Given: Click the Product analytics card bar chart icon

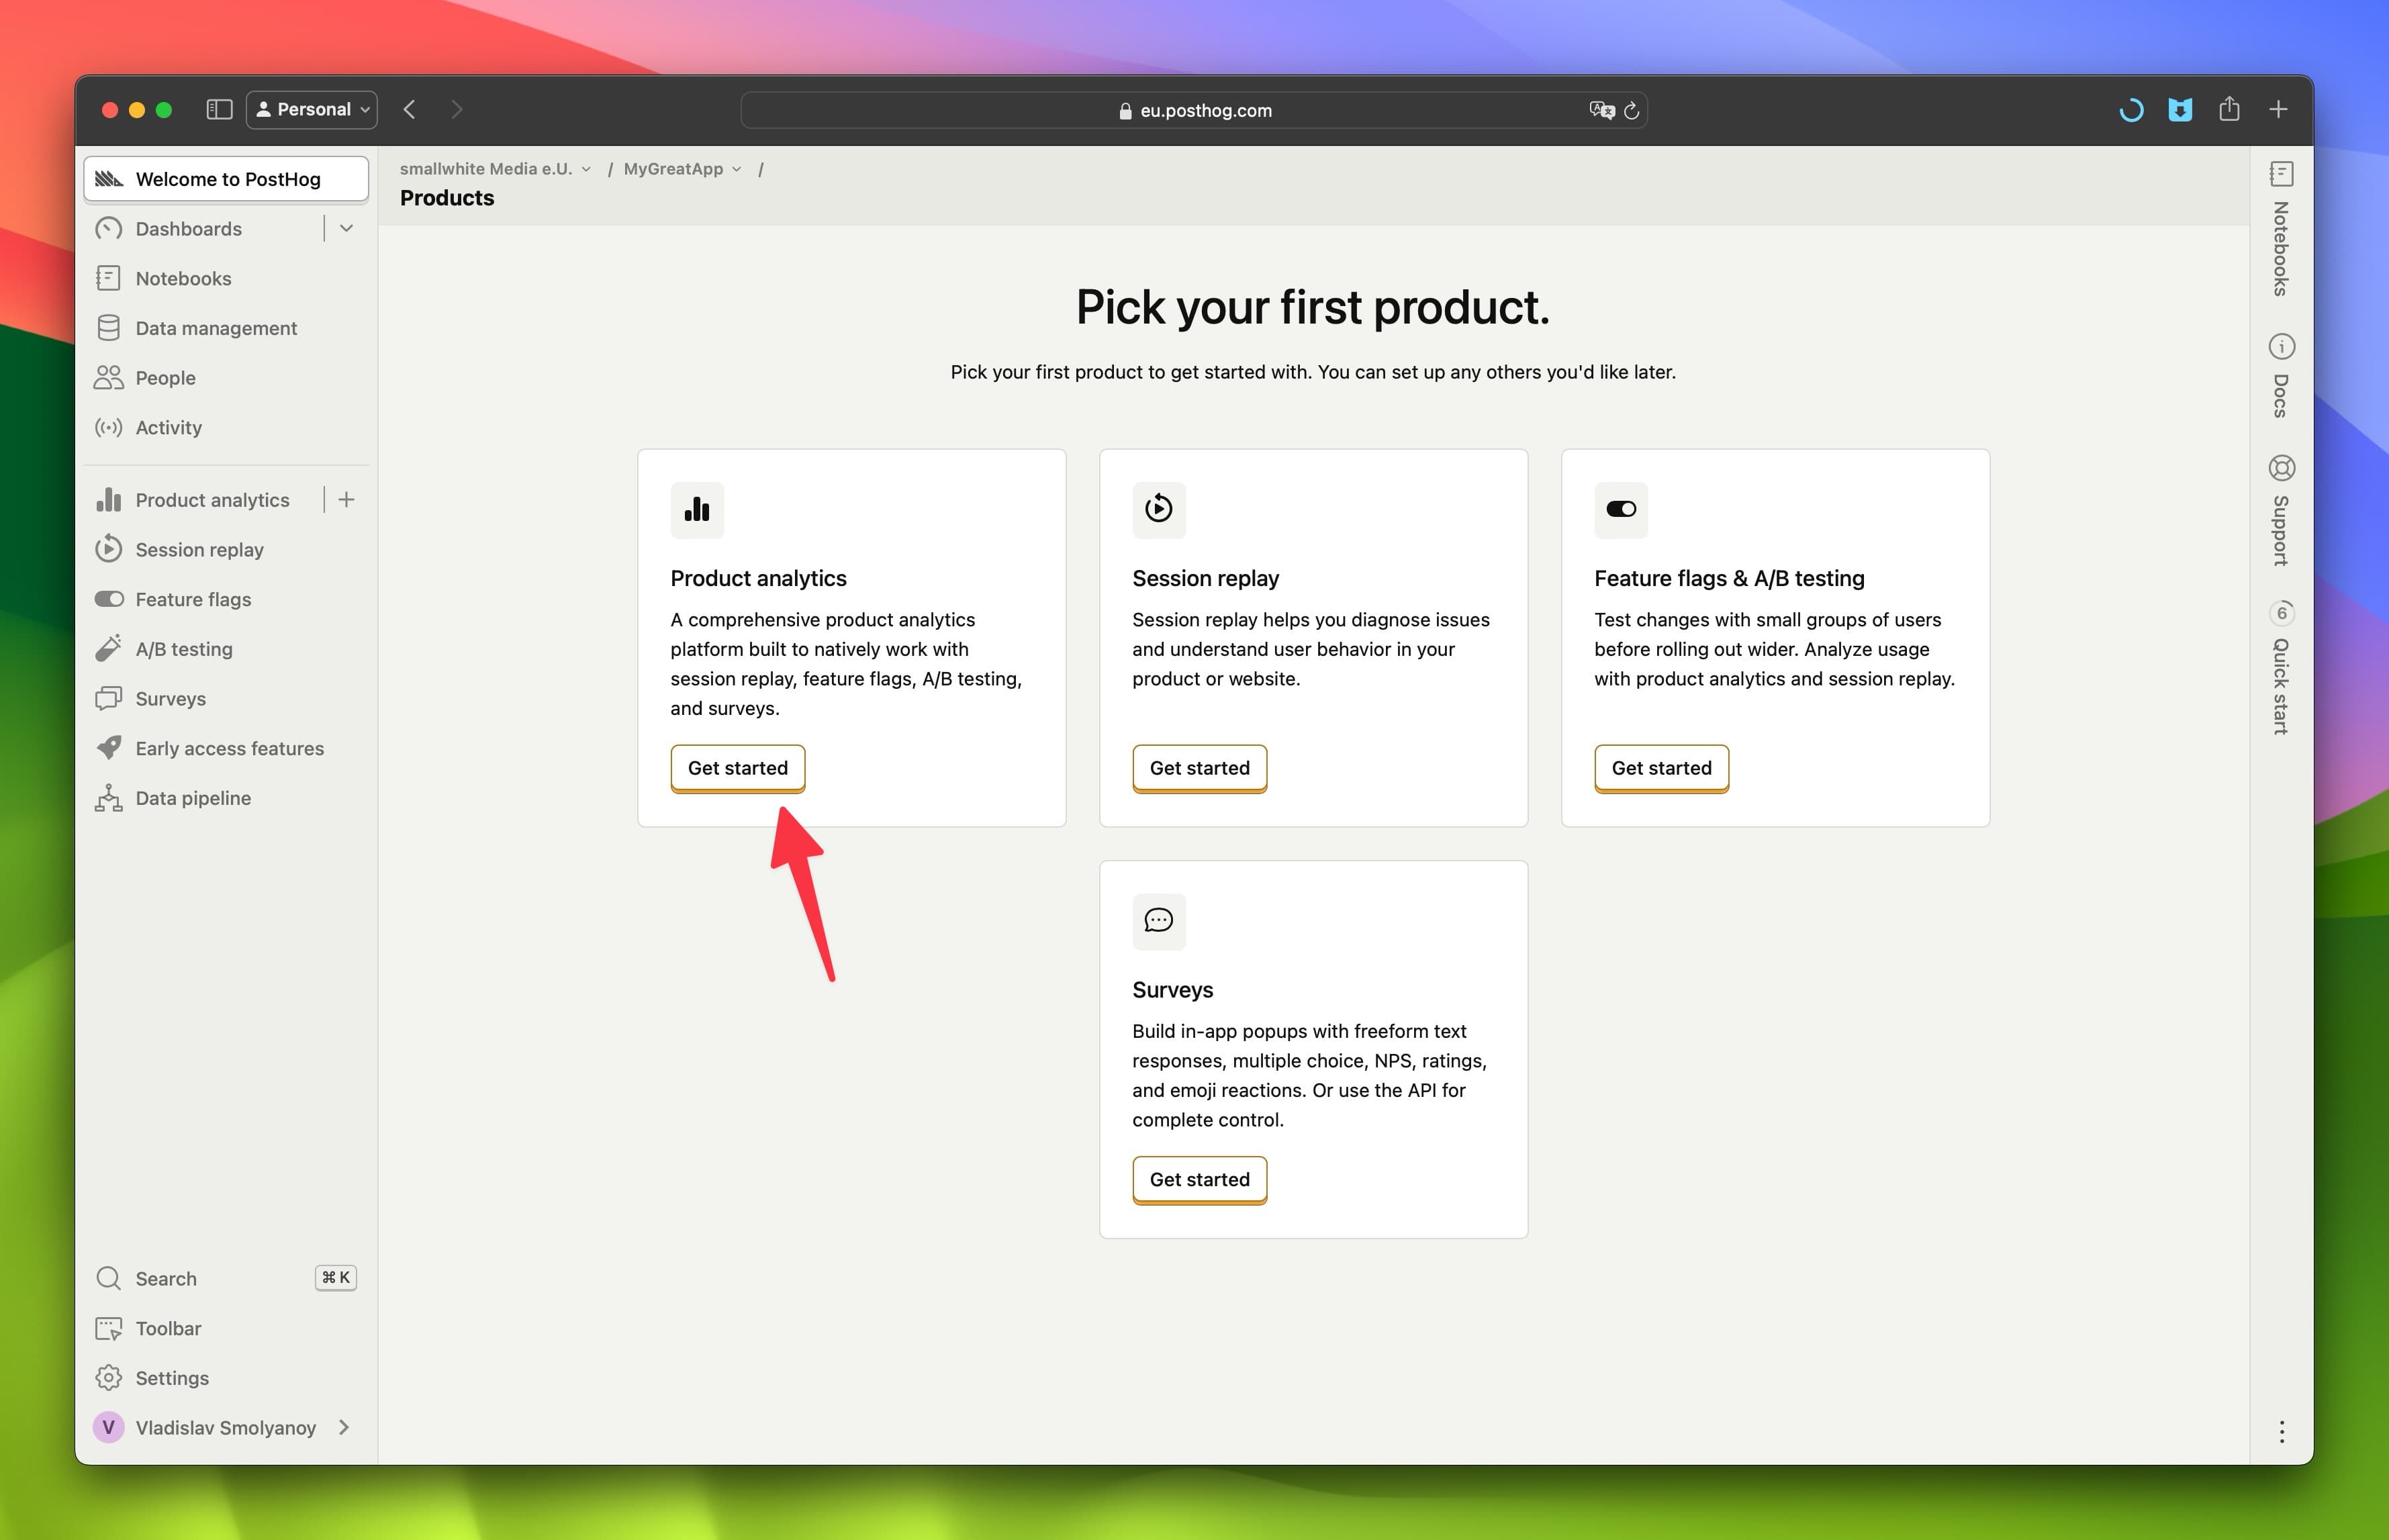Looking at the screenshot, I should 697,510.
